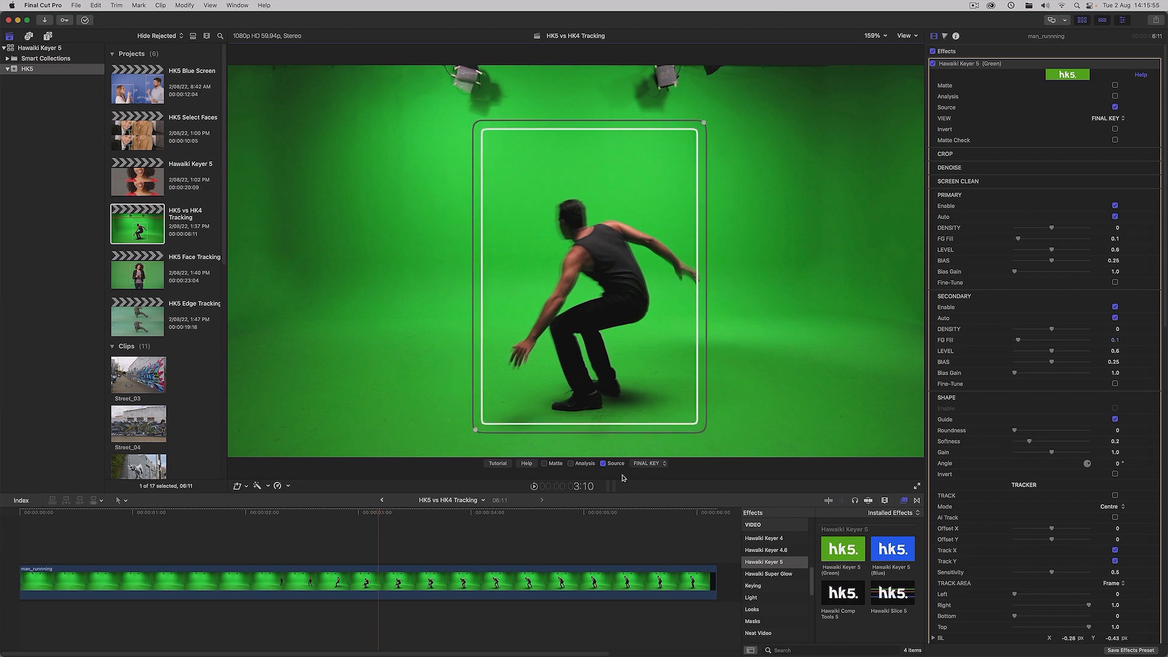1168x657 pixels.
Task: Open the info inspector tab icon
Action: 956,36
